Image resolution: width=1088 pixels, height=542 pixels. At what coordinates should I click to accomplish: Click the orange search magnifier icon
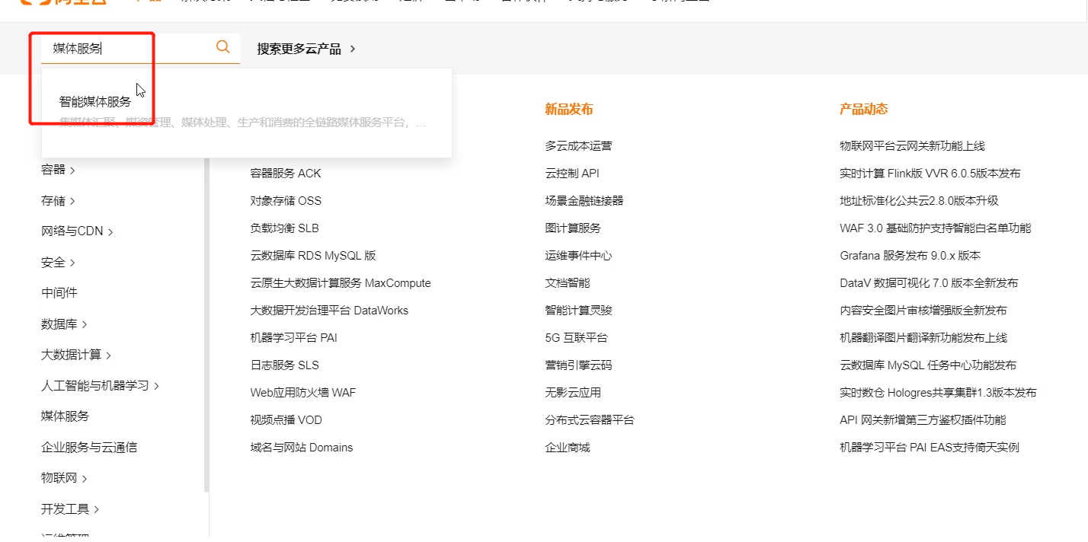222,47
